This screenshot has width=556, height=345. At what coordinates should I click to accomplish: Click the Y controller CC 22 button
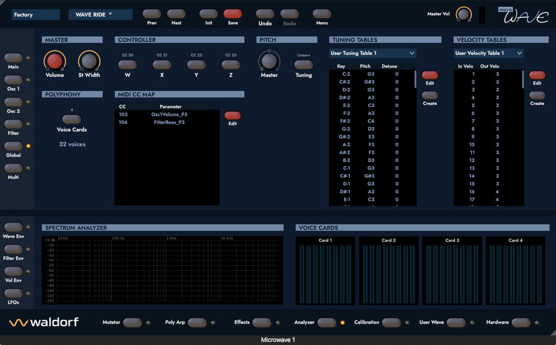pos(196,65)
